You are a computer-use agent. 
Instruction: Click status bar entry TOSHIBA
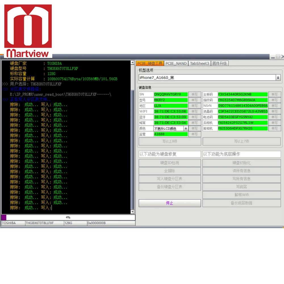tap(13, 223)
